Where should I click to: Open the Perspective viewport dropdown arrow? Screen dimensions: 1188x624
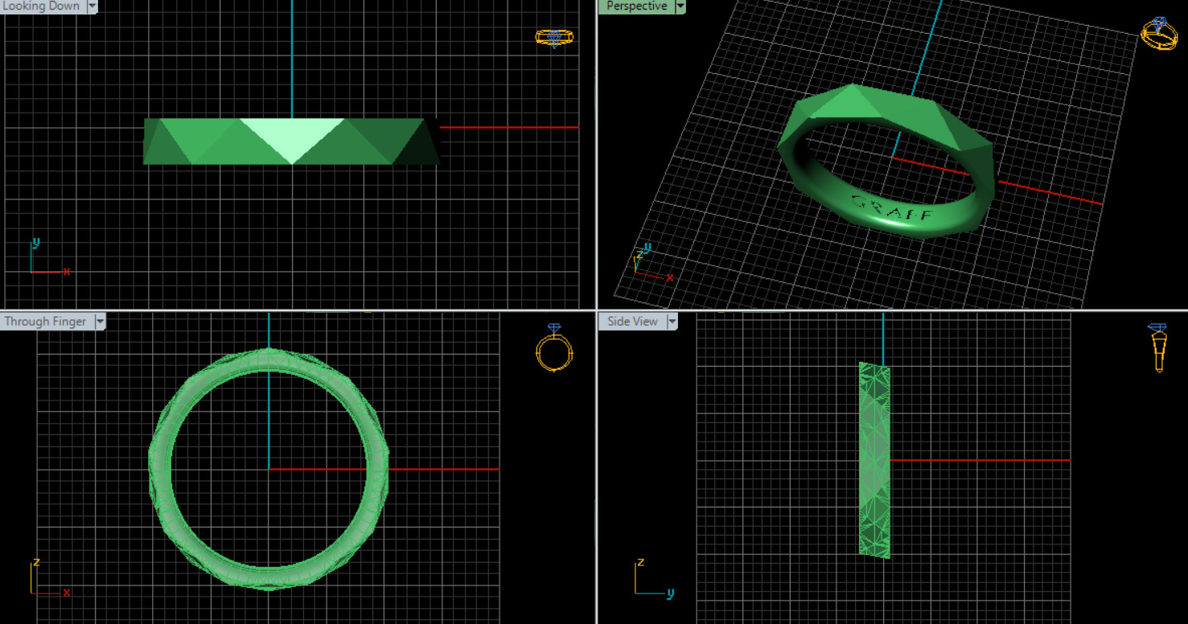click(x=680, y=6)
